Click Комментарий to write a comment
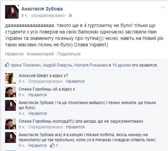The width and height of the screenshot is (168, 151). [40, 54]
